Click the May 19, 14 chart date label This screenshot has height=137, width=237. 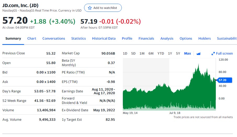point(130,113)
